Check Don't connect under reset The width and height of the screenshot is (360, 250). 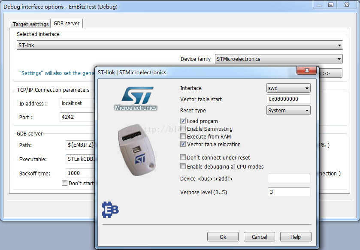pos(183,157)
